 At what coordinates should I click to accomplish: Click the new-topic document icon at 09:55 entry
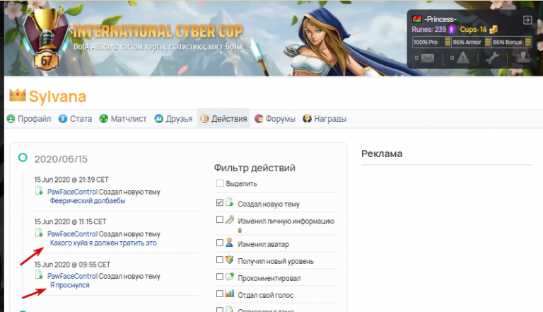[39, 275]
